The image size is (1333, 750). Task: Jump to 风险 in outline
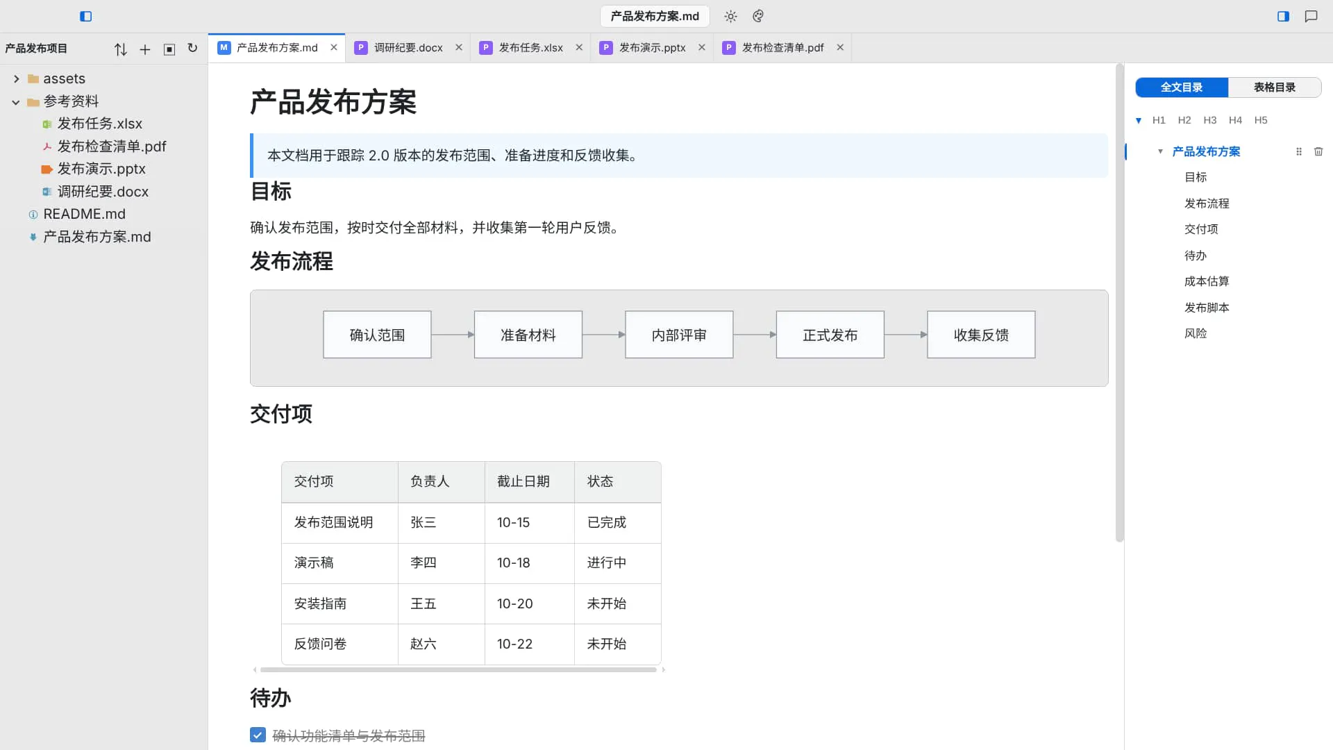[1196, 333]
